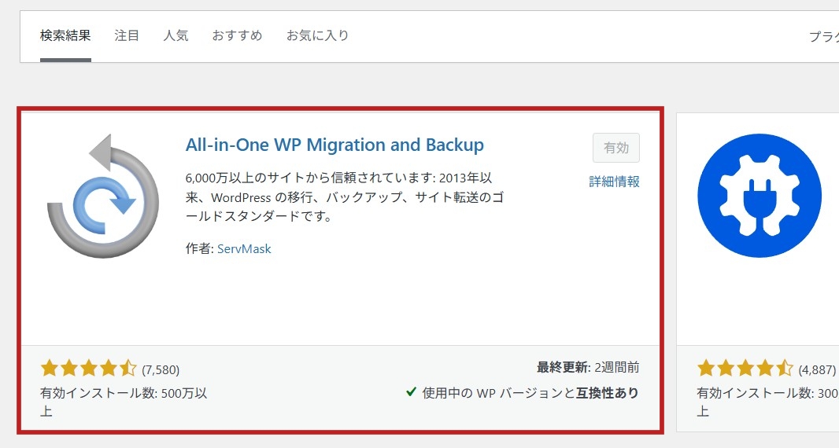
Task: Click the first gold star of the 7,580 rating
Action: pyautogui.click(x=50, y=368)
